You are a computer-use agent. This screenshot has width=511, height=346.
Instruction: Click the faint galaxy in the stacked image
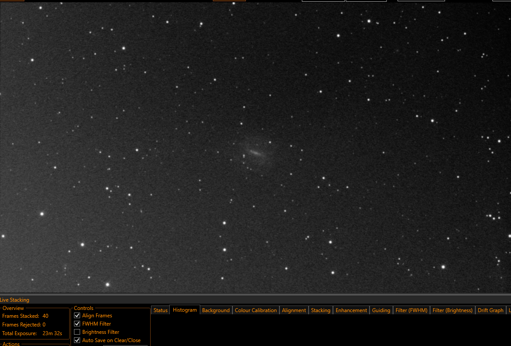pyautogui.click(x=255, y=152)
